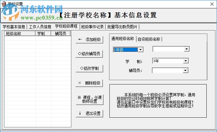Image resolution: width=217 pixels, height=132 pixels.
Task: Click the 学校设置 title bar app icon
Action: click(4, 4)
